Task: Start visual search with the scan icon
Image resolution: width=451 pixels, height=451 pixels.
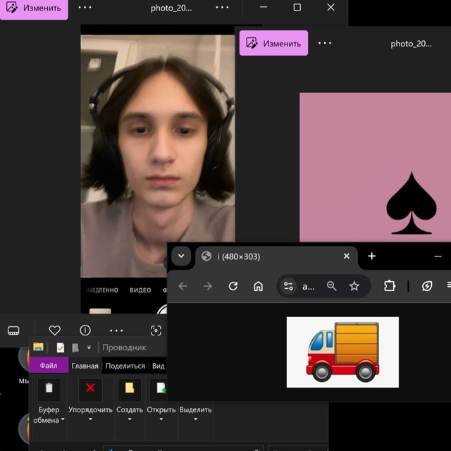Action: (x=156, y=330)
